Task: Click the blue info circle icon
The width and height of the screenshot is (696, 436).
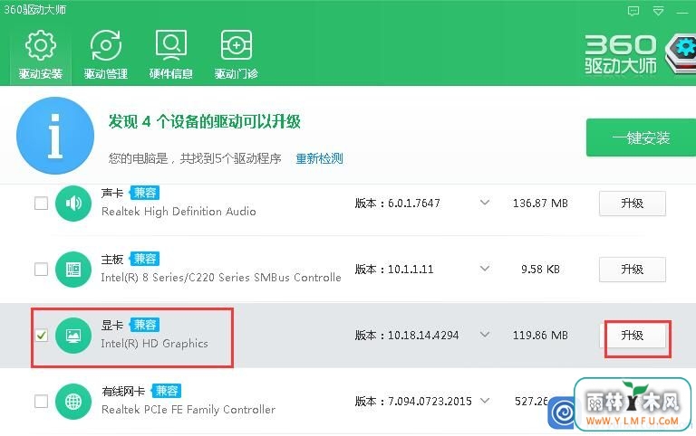Action: point(55,136)
